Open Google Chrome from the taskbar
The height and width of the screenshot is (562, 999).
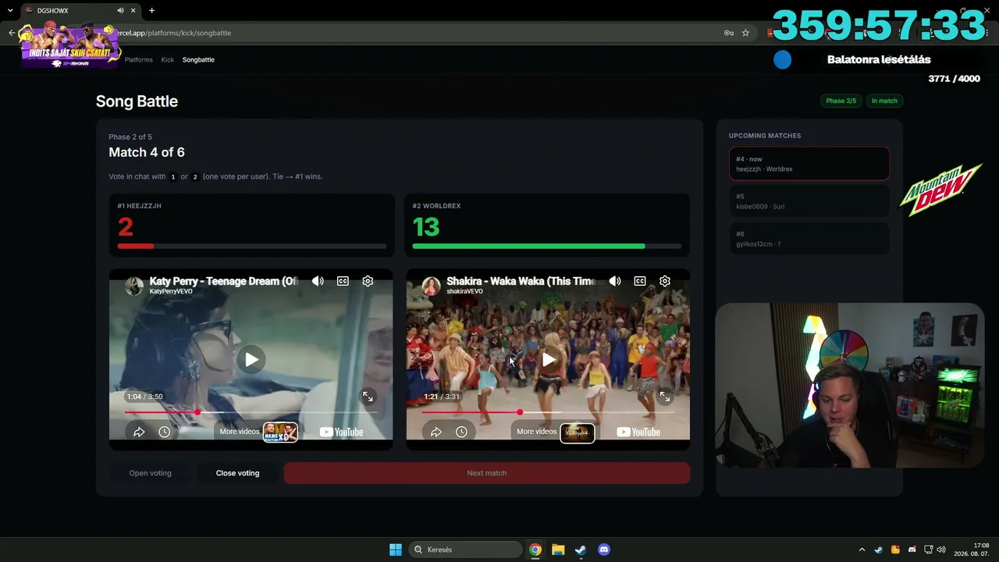pos(535,550)
